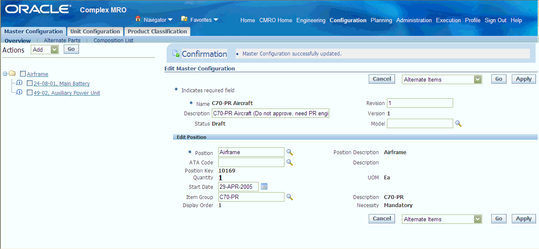Image resolution: width=539 pixels, height=249 pixels.
Task: Click the bottom Cancel button
Action: [x=382, y=219]
